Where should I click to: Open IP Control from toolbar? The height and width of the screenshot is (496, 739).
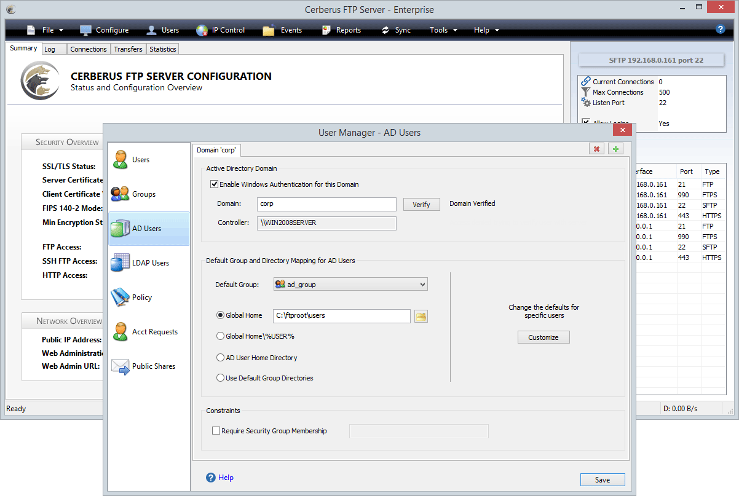pyautogui.click(x=220, y=30)
